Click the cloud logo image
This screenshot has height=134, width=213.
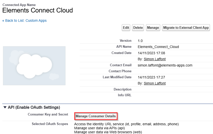34,65
